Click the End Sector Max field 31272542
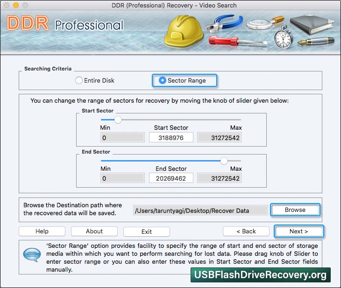The height and width of the screenshot is (288, 341). [x=219, y=178]
